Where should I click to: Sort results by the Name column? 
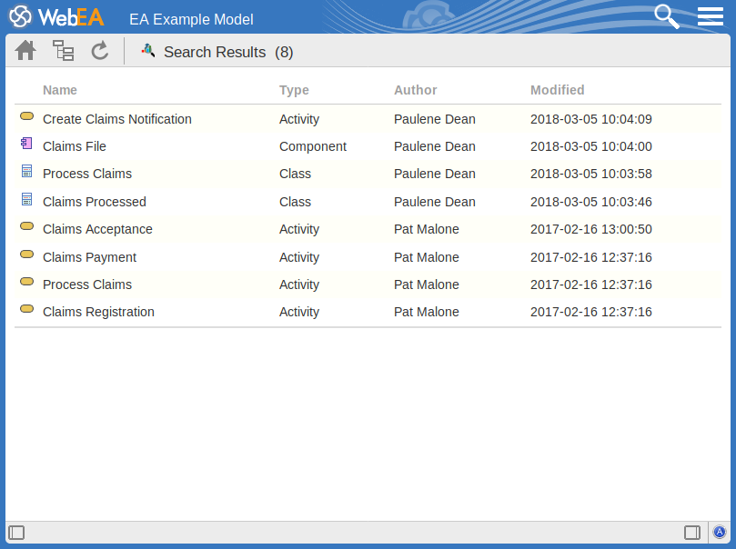59,90
